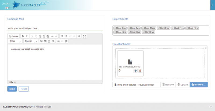This screenshot has width=215, height=111.
Task: Toggle Italic formatting in editor toolbar
Action: click(x=27, y=36)
